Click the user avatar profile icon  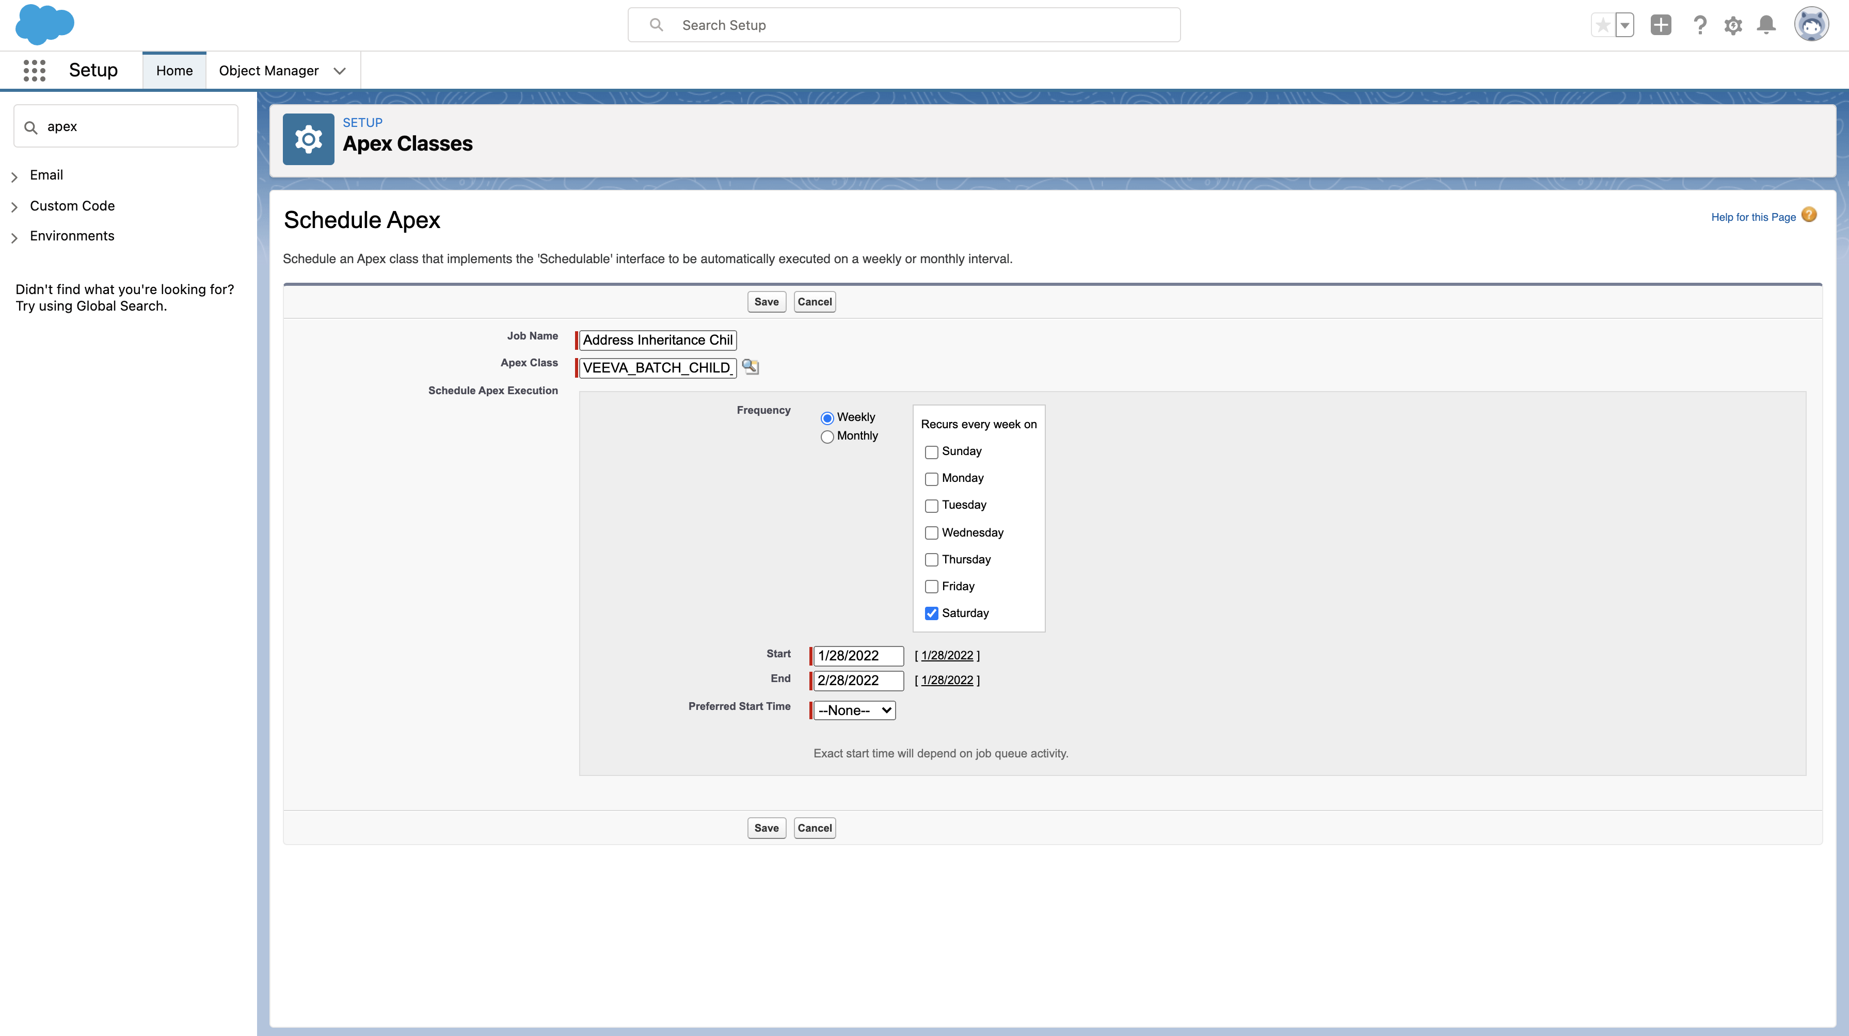click(1810, 25)
